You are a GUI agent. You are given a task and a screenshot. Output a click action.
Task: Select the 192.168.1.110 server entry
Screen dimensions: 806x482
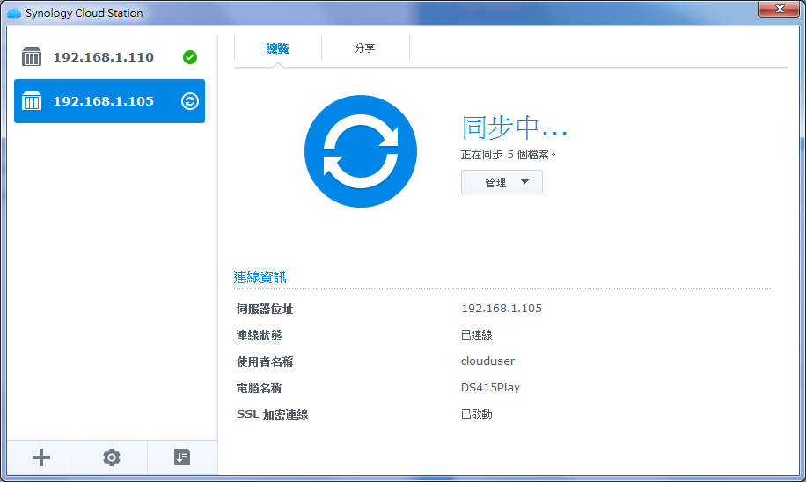109,57
